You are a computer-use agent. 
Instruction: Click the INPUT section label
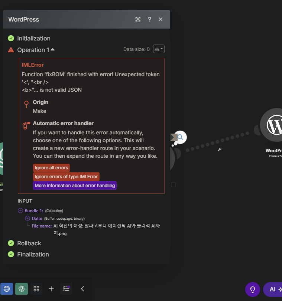(x=25, y=201)
